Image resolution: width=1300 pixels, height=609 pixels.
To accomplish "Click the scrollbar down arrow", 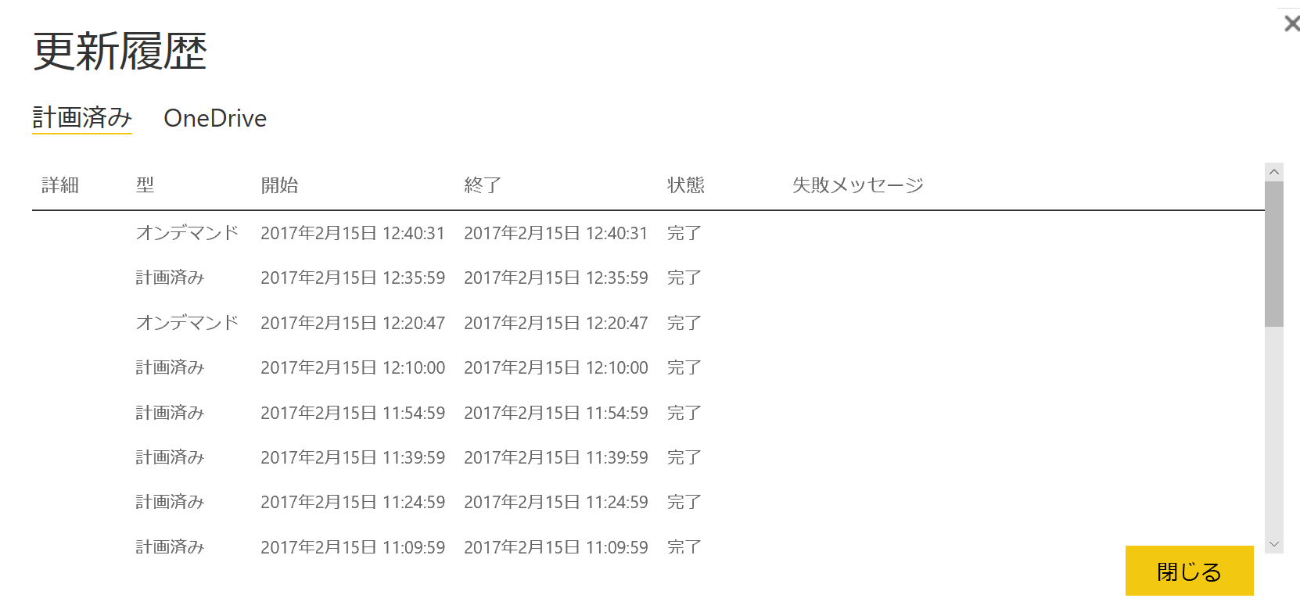I will click(x=1274, y=543).
